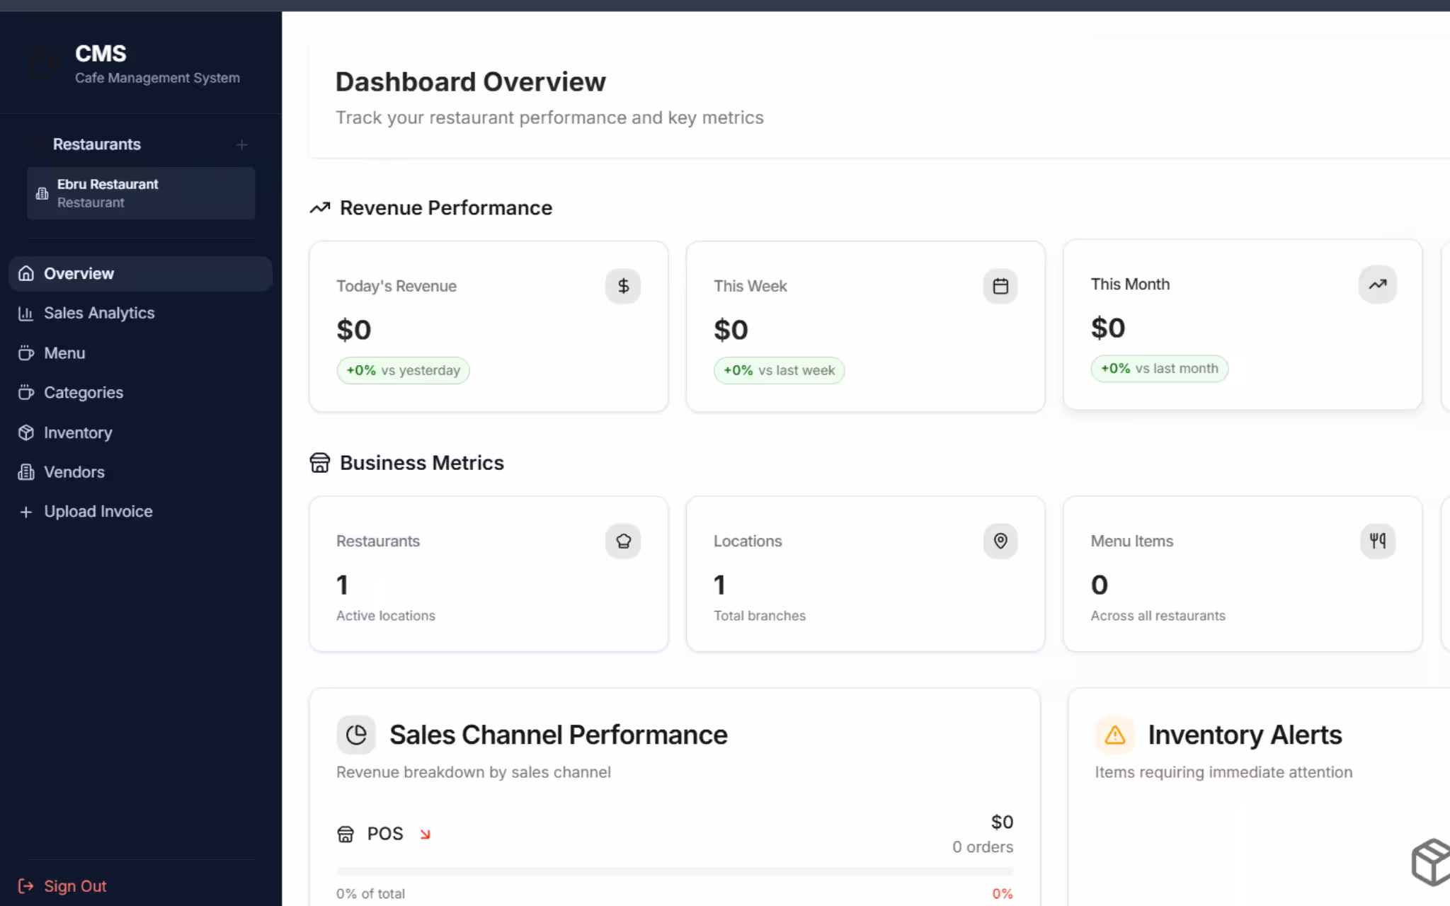Open Inventory via the box icon
This screenshot has width=1450, height=906.
(x=25, y=432)
